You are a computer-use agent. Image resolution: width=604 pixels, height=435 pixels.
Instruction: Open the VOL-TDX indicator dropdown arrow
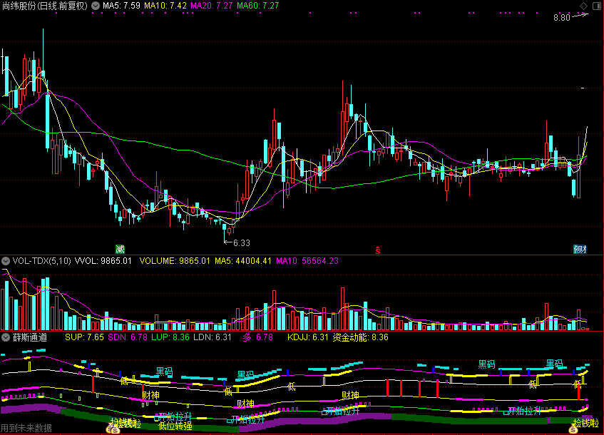tap(6, 261)
